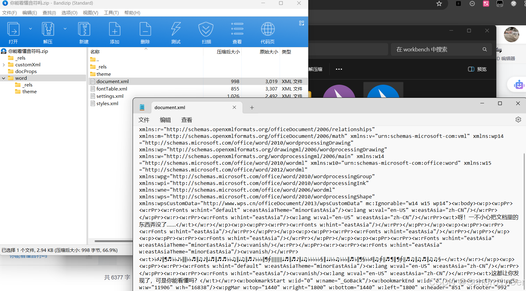Viewport: 526px width, 291px height.
Task: Open the 选项(O) menu in Bandizip
Action: point(69,13)
